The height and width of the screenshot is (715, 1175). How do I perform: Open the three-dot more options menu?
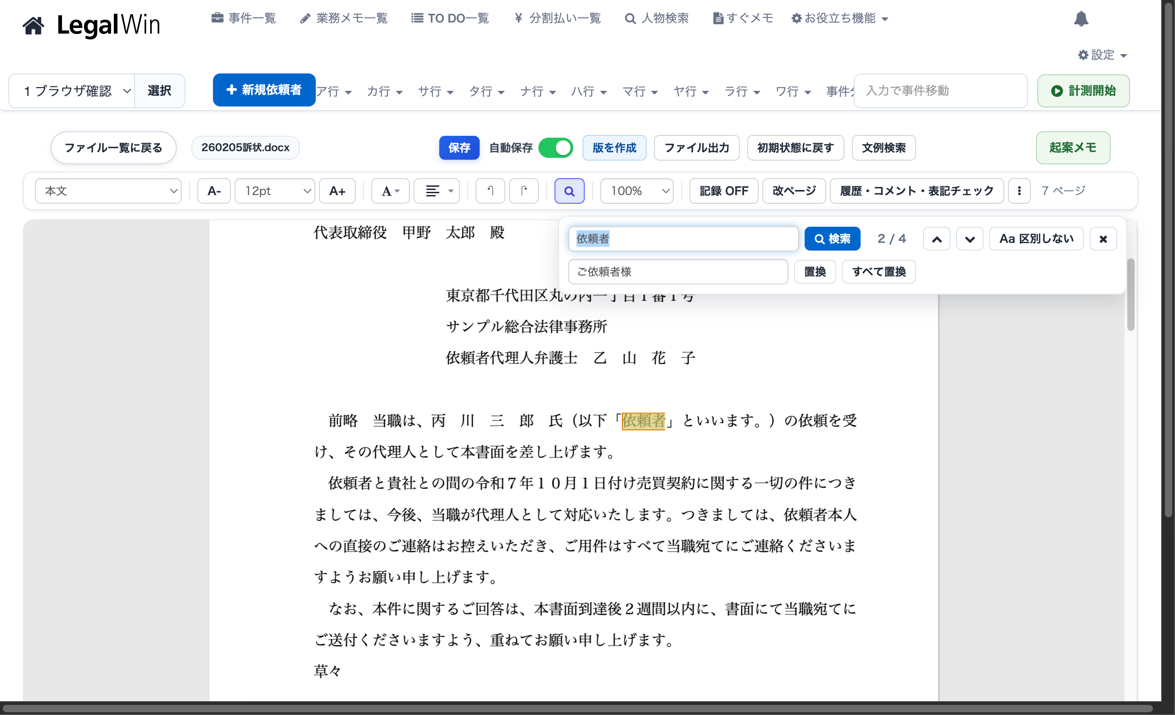point(1019,191)
